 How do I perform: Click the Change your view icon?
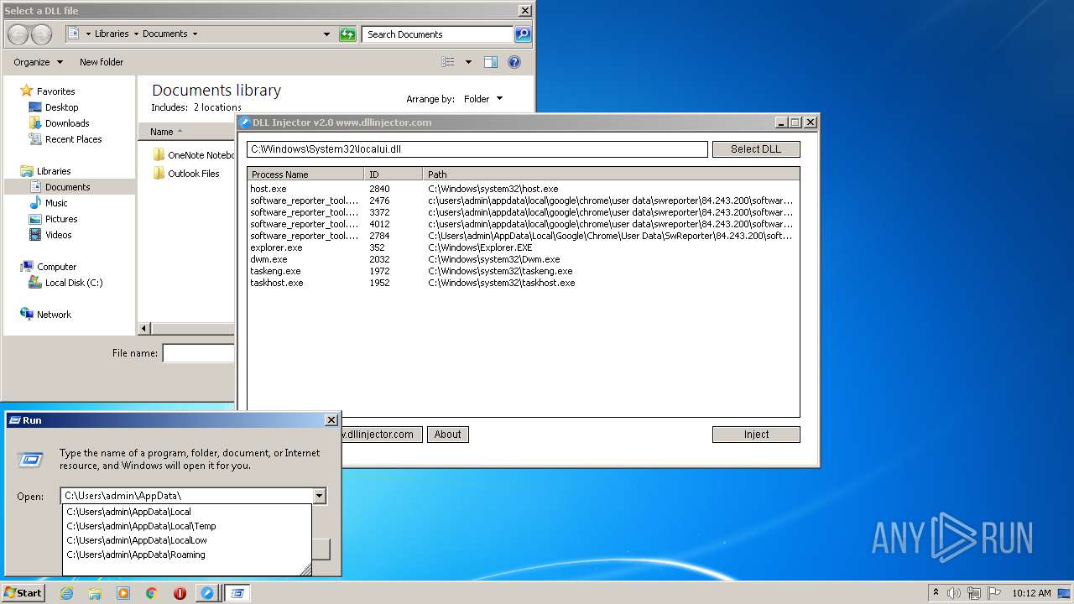coord(448,62)
